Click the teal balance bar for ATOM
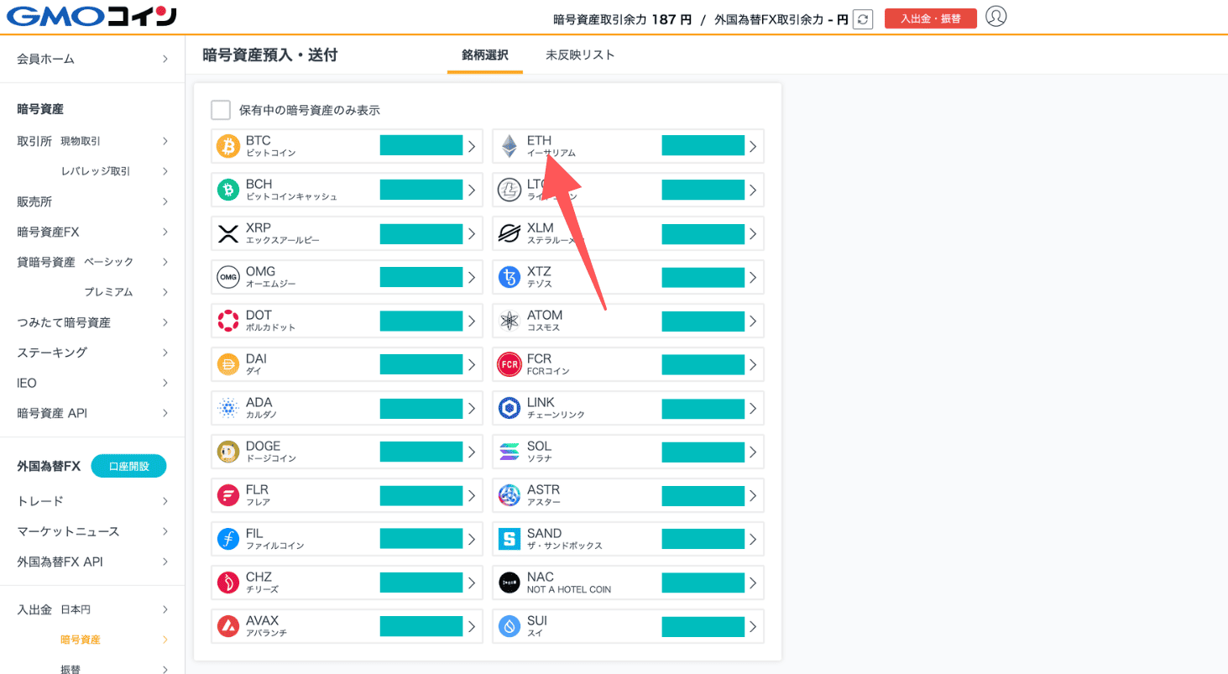 coord(703,321)
